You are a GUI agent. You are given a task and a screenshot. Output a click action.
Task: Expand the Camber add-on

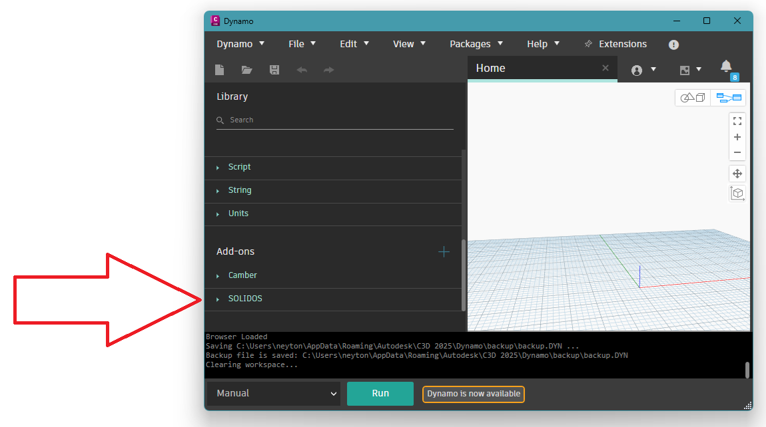[x=333, y=275]
